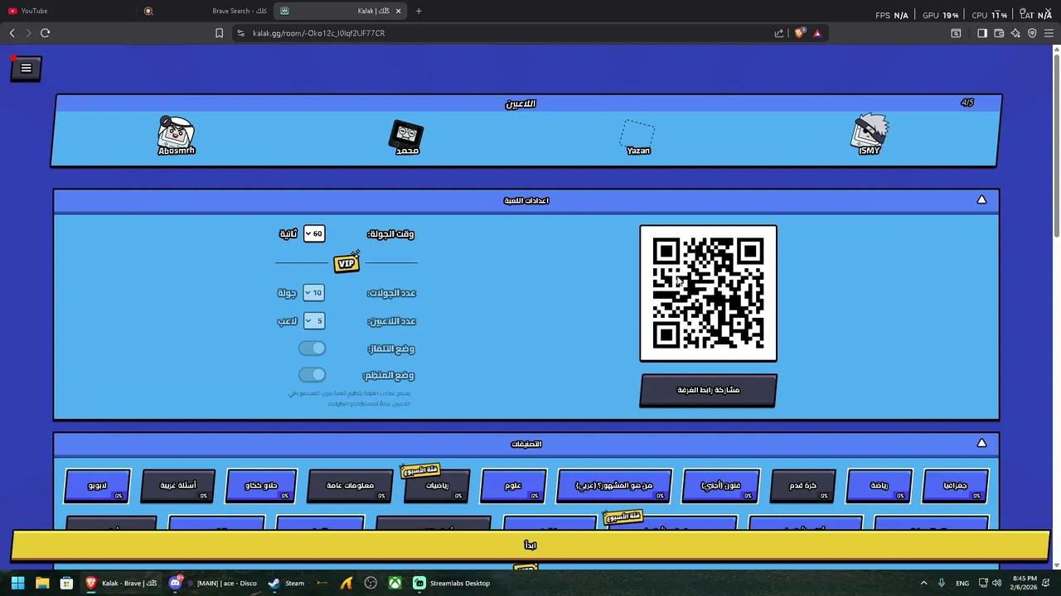The width and height of the screenshot is (1061, 596).
Task: Open Brave Wallet icon
Action: [x=999, y=33]
